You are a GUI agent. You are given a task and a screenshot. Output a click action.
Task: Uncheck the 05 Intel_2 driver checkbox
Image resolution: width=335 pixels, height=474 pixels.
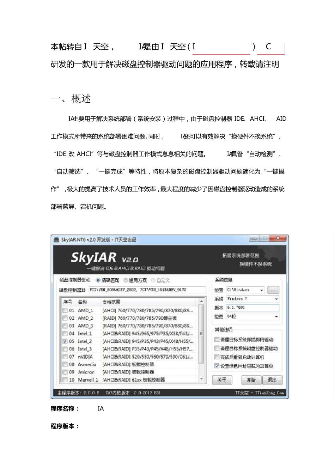click(65, 341)
